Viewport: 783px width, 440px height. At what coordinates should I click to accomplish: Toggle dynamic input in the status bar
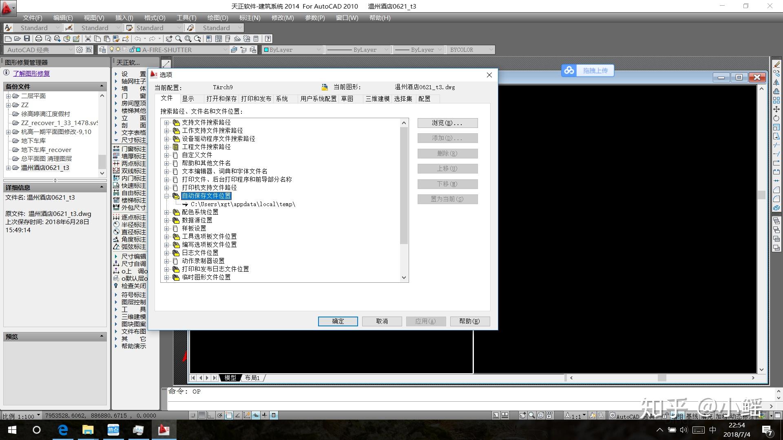(256, 415)
